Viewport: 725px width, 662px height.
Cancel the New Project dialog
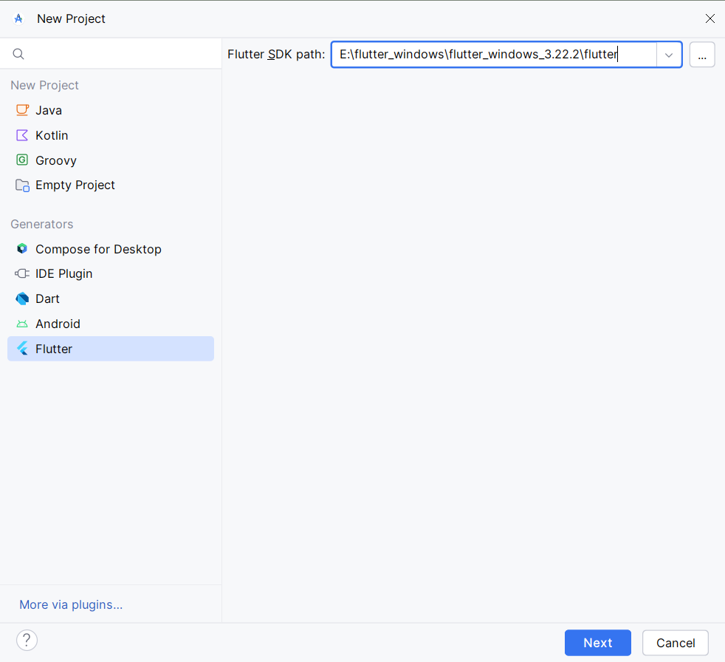coord(675,643)
